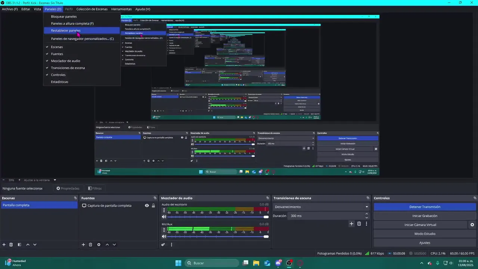Open Audio del escritorio options dots

[x=164, y=210]
